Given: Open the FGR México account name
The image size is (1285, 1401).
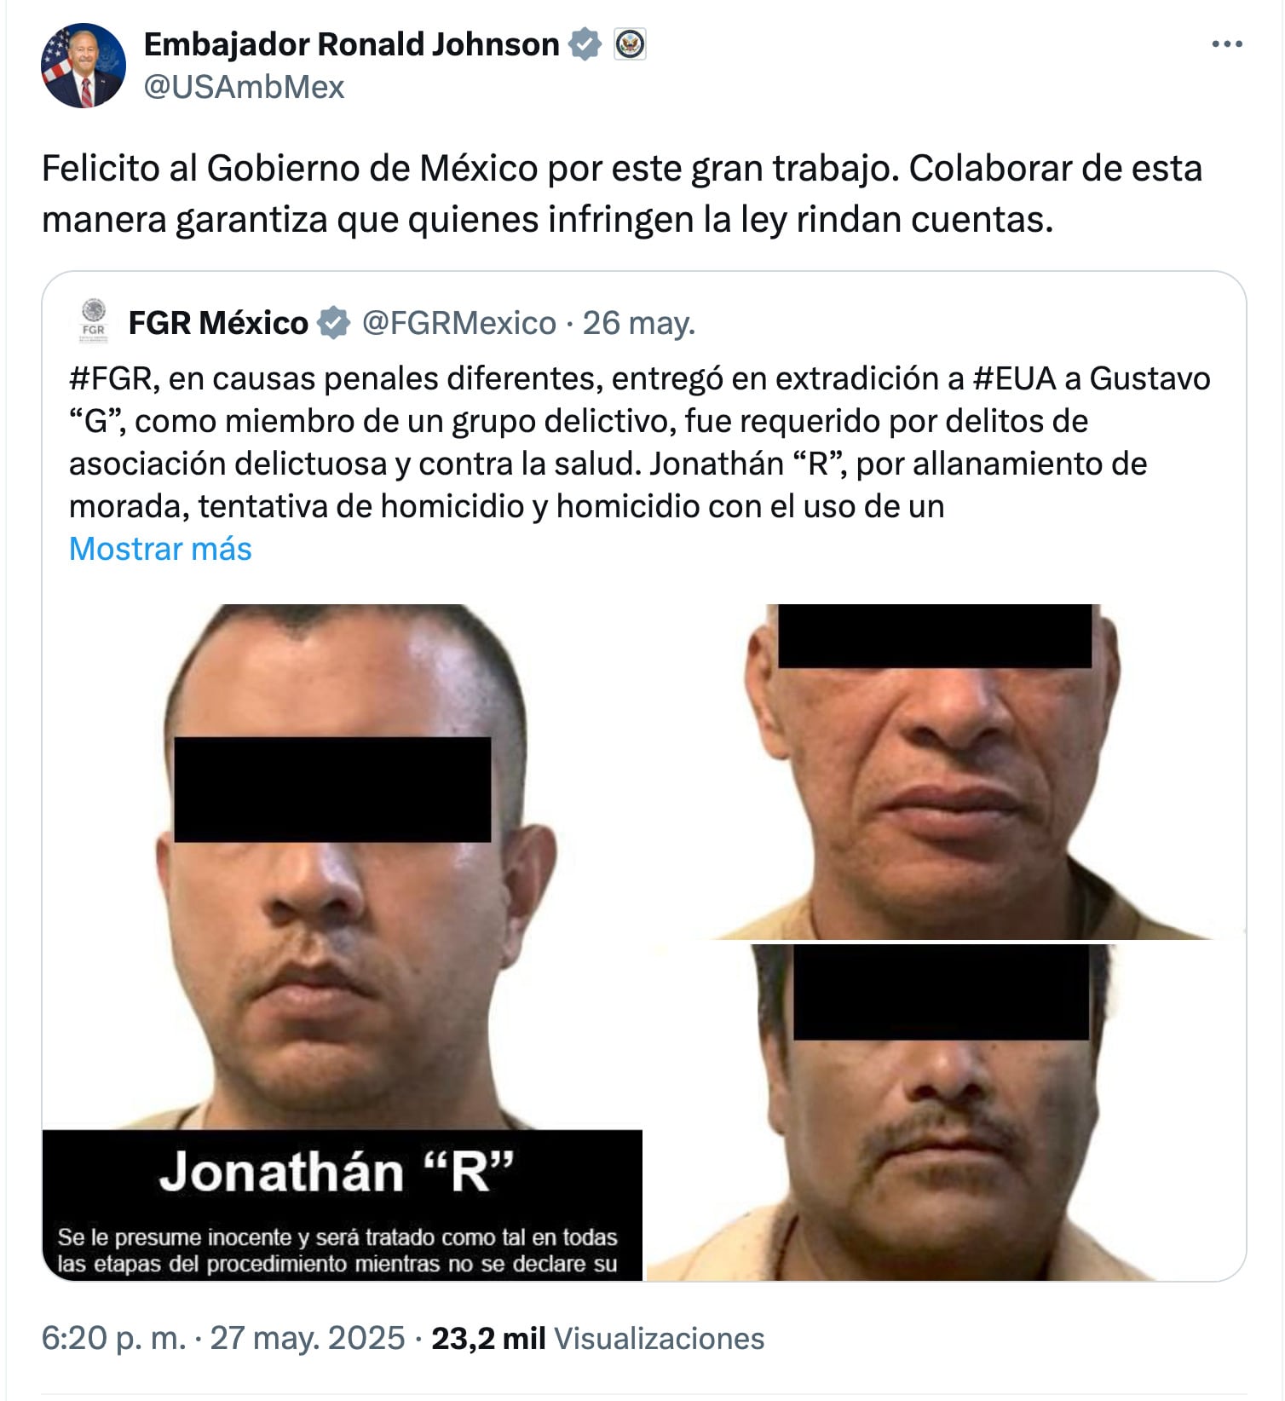Looking at the screenshot, I should tap(218, 323).
